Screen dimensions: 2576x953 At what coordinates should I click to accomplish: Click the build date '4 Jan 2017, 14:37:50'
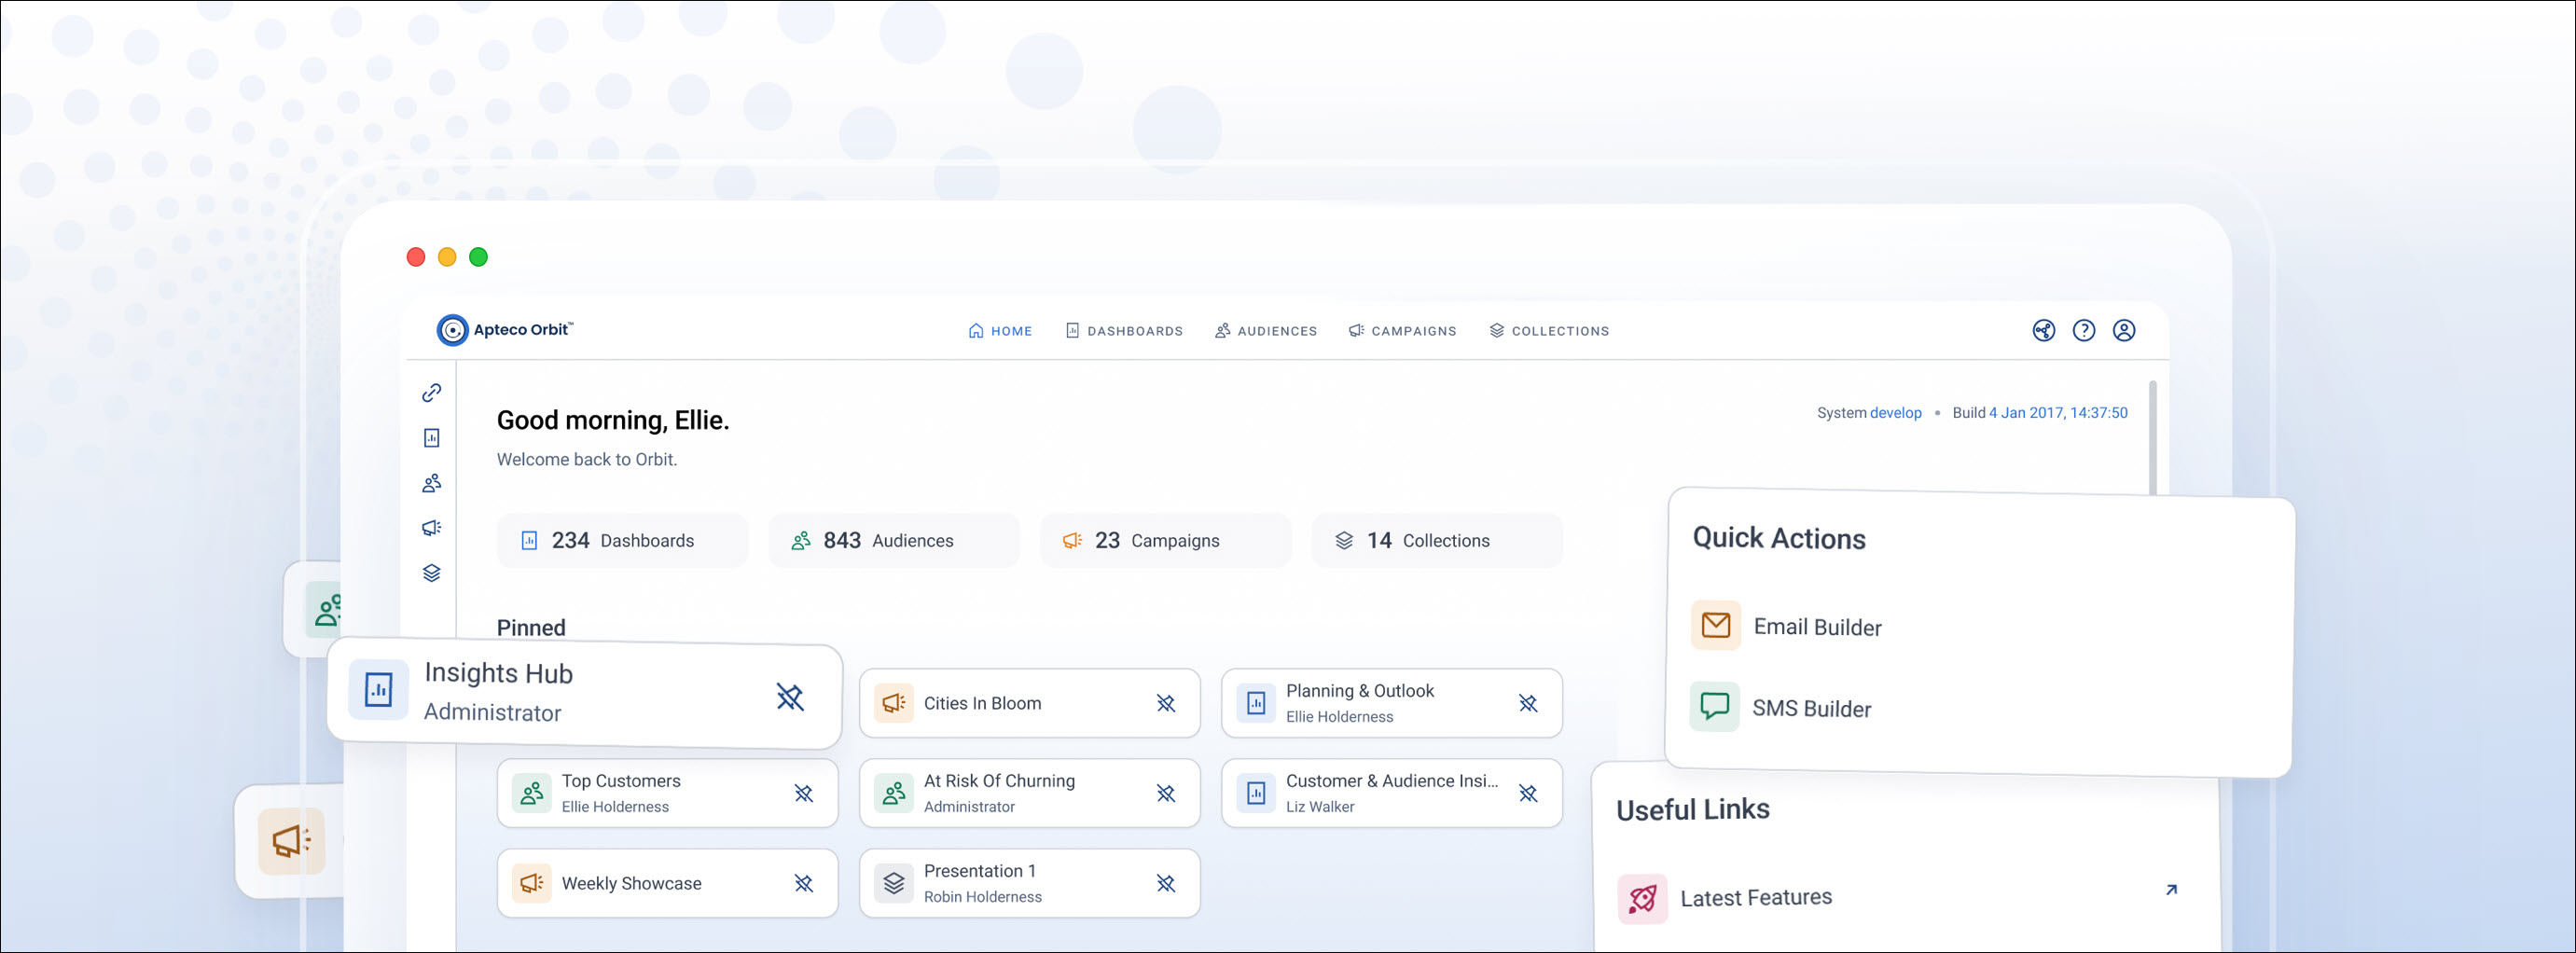(x=2058, y=413)
